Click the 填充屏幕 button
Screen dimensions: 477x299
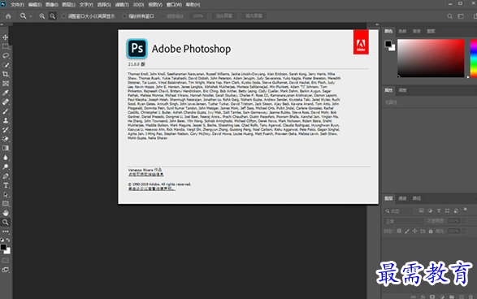point(254,15)
